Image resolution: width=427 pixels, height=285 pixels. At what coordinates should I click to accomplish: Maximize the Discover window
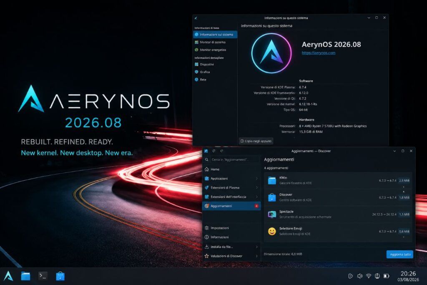(x=403, y=151)
